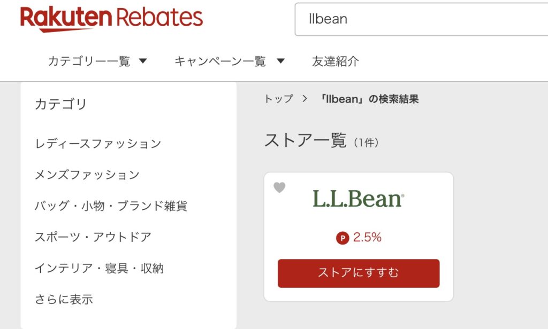
Task: Click the L.L.Bean store logo
Action: coord(357,199)
